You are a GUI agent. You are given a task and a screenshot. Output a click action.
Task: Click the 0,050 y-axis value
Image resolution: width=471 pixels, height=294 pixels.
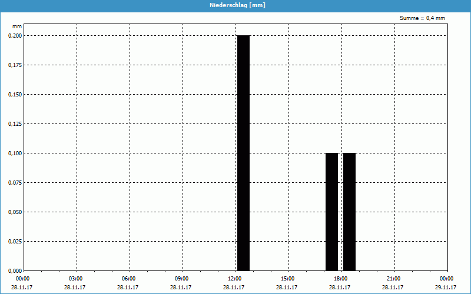click(x=15, y=212)
